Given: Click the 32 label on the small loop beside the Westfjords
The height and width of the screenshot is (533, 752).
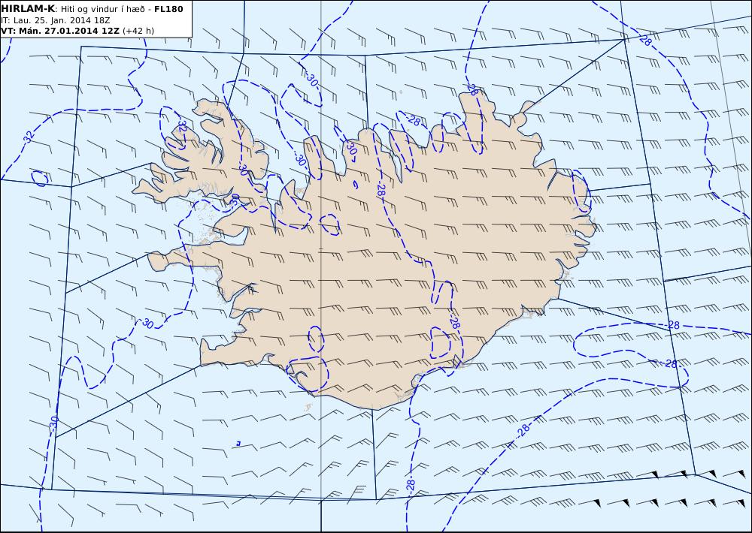Looking at the screenshot, I should pyautogui.click(x=182, y=127).
